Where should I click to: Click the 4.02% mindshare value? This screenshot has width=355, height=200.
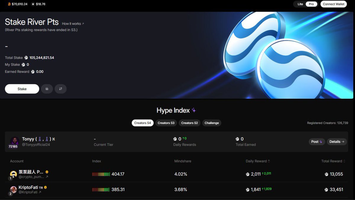click(181, 174)
